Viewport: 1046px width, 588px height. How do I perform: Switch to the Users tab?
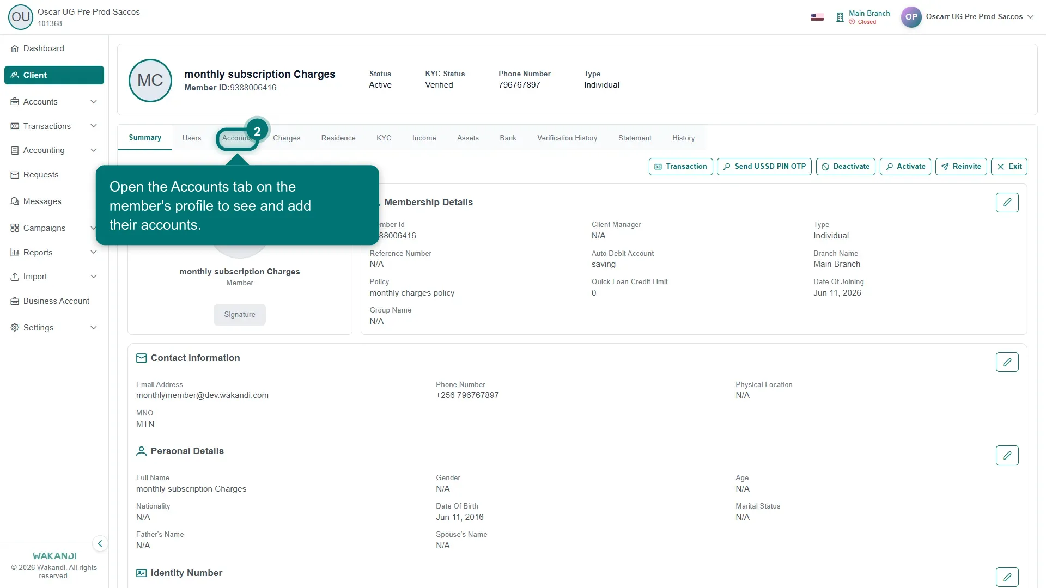click(192, 138)
